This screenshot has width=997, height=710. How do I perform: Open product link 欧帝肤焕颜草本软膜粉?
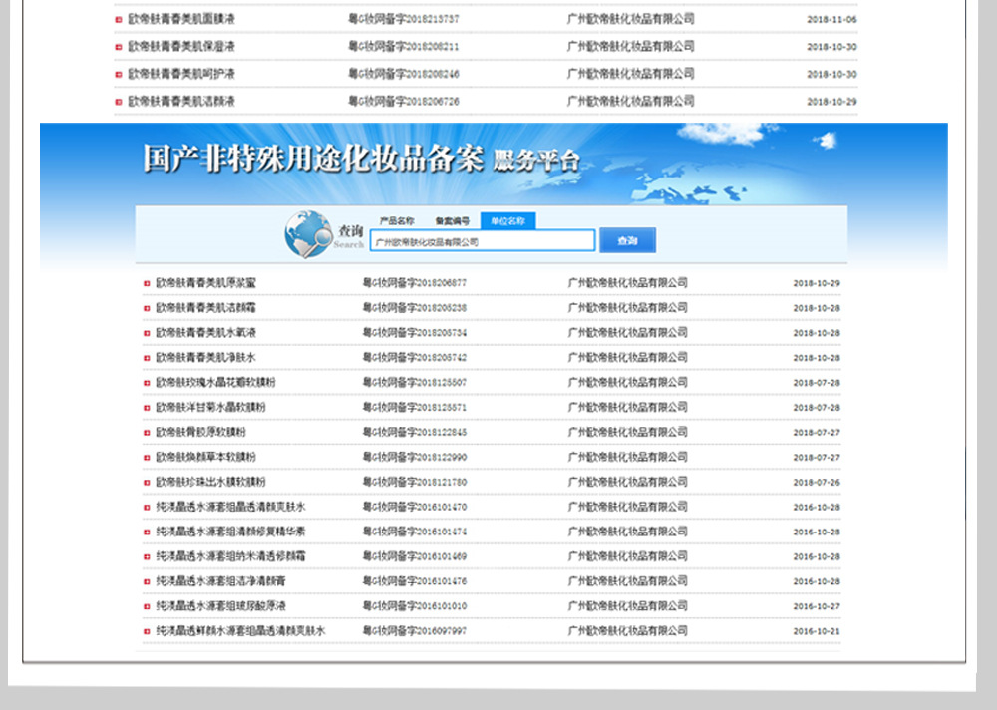pos(205,456)
